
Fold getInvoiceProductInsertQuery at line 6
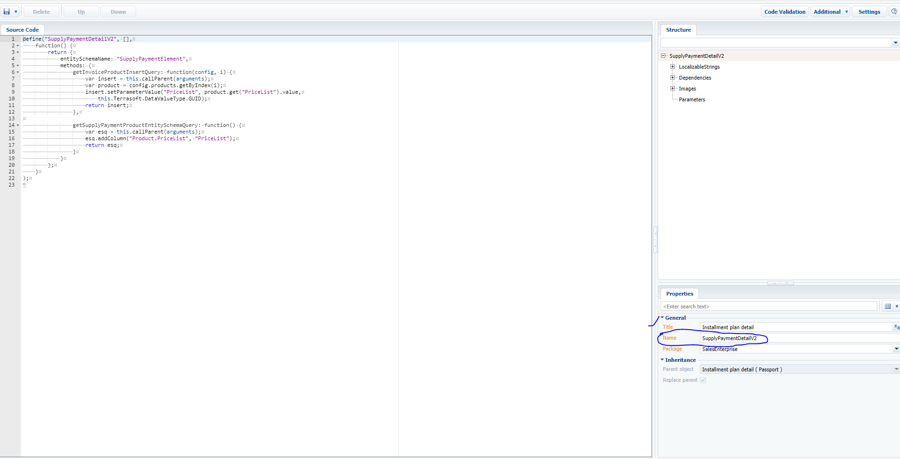tap(18, 72)
